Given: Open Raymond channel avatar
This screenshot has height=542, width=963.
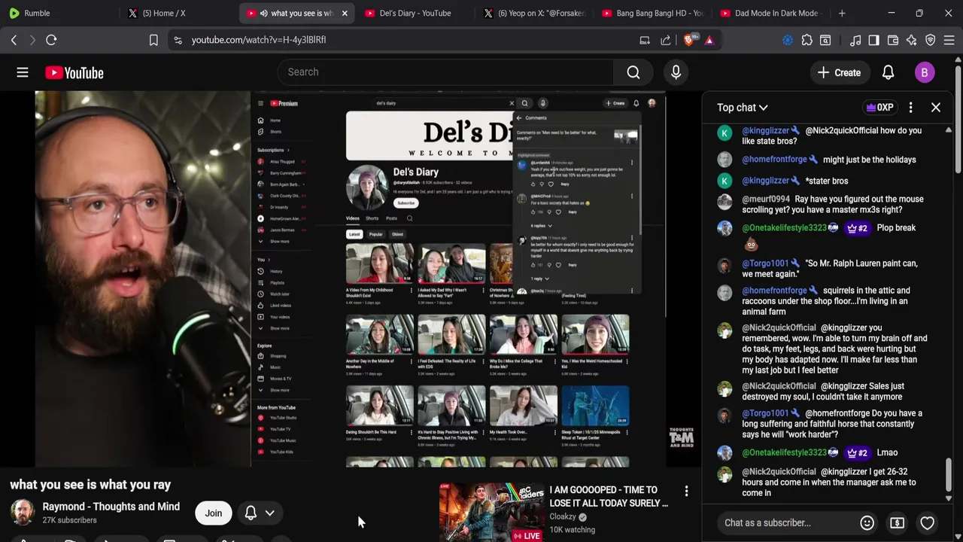Looking at the screenshot, I should point(23,512).
